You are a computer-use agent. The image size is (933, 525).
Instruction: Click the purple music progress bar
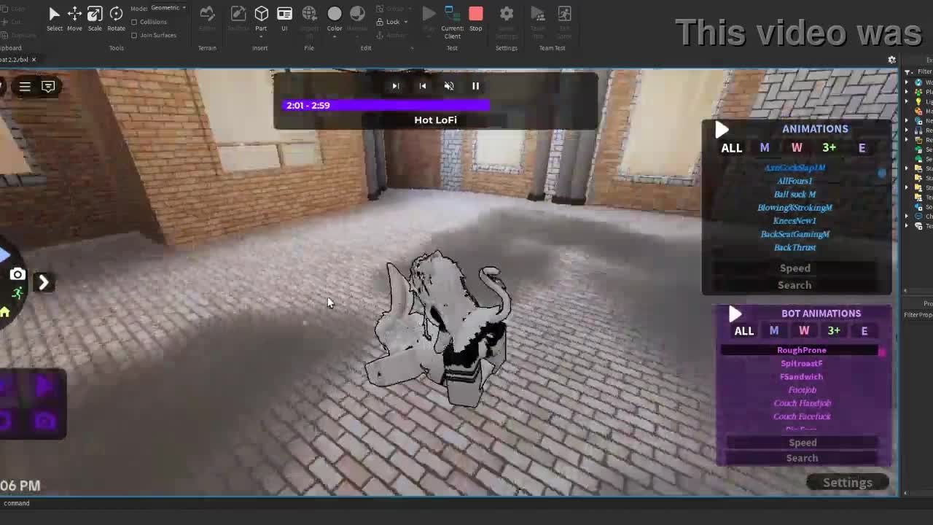(x=386, y=106)
